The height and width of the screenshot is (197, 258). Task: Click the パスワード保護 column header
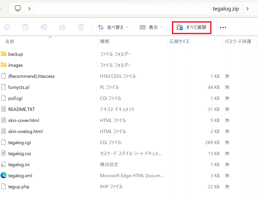click(238, 41)
